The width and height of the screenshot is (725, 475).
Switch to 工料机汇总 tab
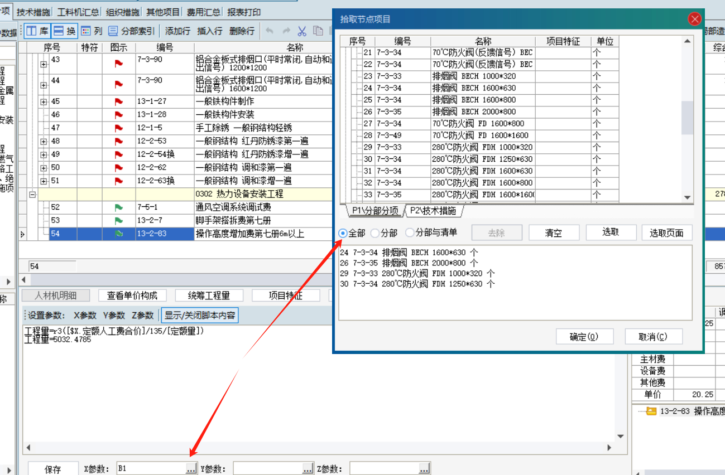click(x=78, y=12)
